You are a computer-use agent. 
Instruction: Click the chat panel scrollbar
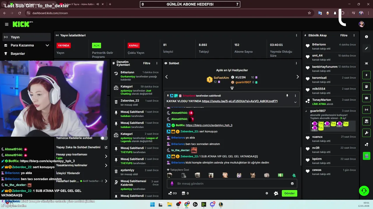[x=301, y=156]
